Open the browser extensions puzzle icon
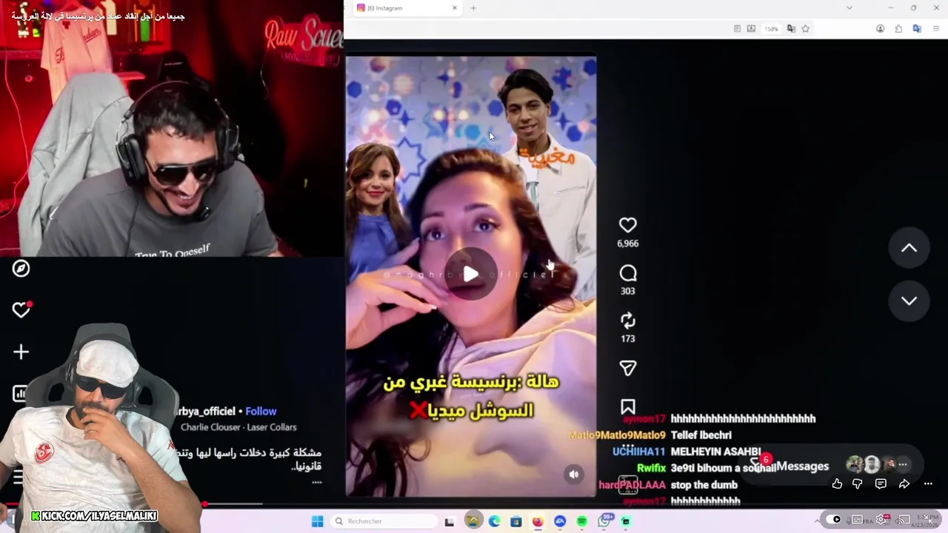Image resolution: width=948 pixels, height=533 pixels. pyautogui.click(x=898, y=29)
